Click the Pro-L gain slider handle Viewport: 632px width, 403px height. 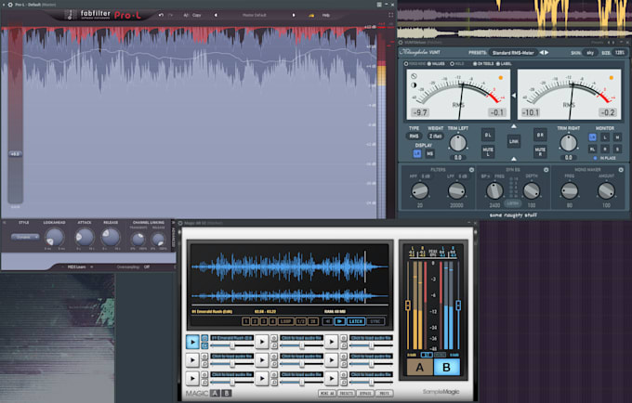click(15, 153)
